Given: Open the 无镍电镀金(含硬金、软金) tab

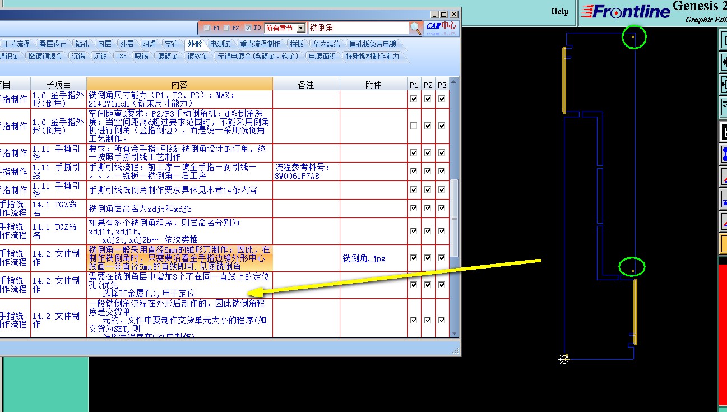Looking at the screenshot, I should tap(258, 56).
